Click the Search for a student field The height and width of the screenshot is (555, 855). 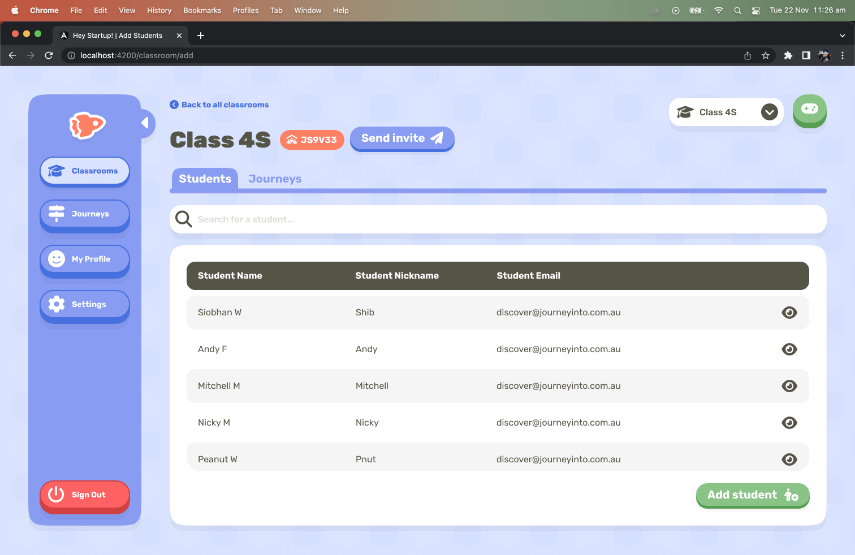point(498,219)
